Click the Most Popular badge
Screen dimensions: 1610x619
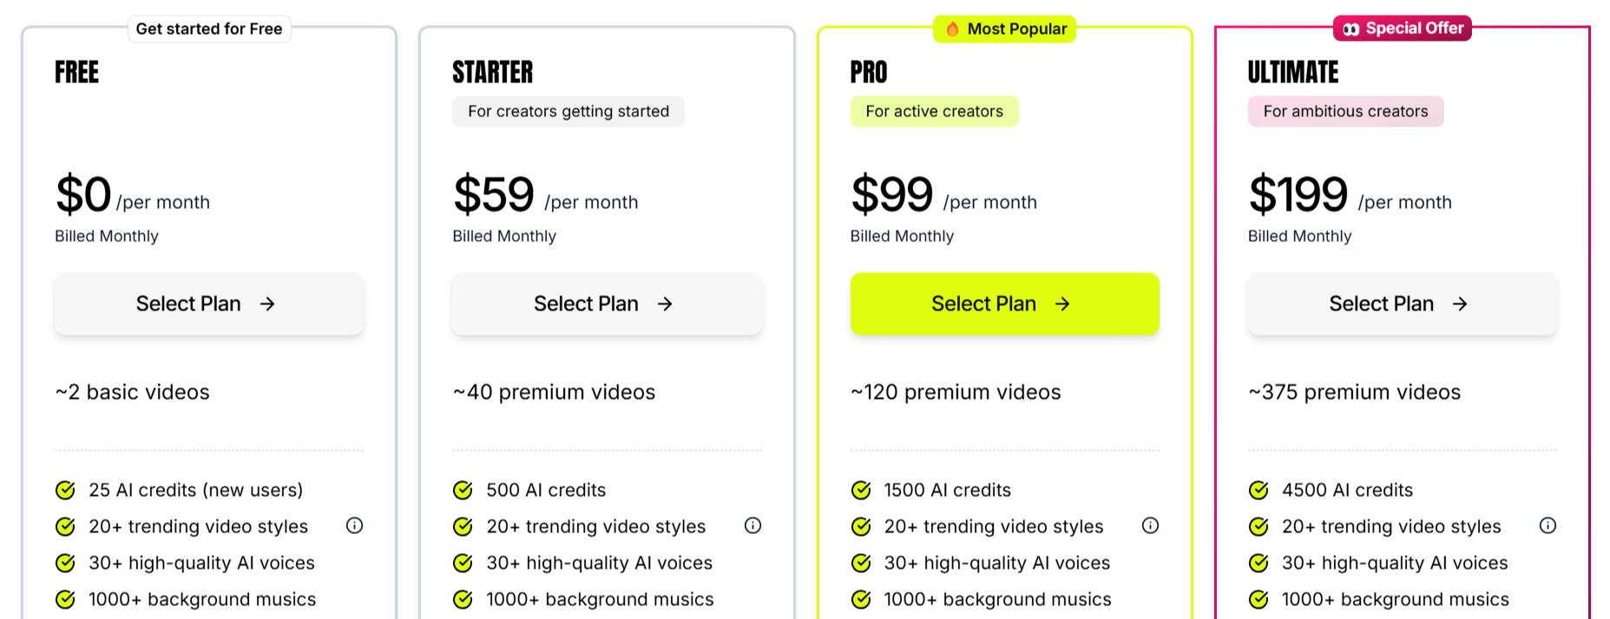(1004, 29)
